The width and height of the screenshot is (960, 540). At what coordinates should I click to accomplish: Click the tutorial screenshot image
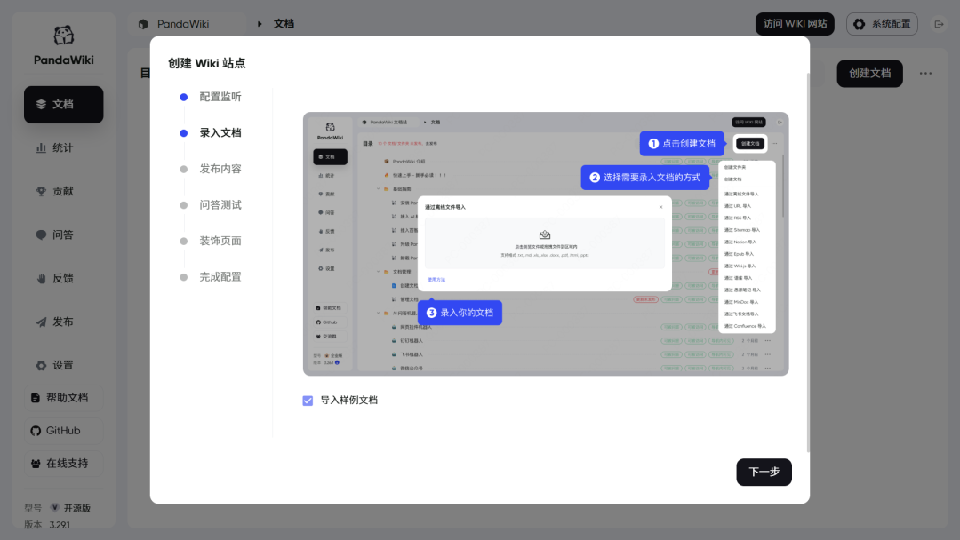click(546, 244)
